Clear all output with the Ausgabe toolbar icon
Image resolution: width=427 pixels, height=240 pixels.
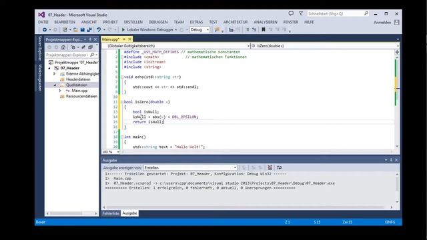point(270,167)
